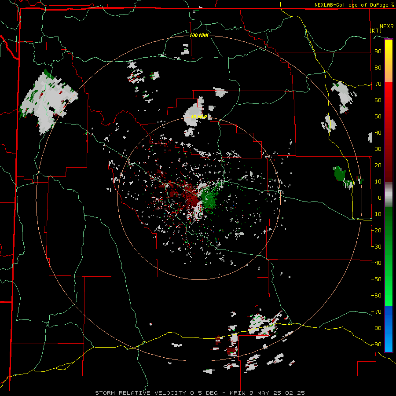Image resolution: width=396 pixels, height=396 pixels.
Task: Select the -50 value on velocity scale
Action: [x=376, y=279]
